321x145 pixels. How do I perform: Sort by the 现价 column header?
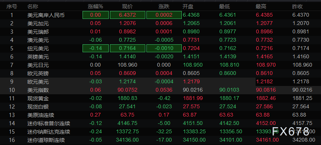(x=127, y=6)
